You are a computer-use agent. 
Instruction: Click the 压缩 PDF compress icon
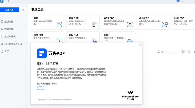60,41
